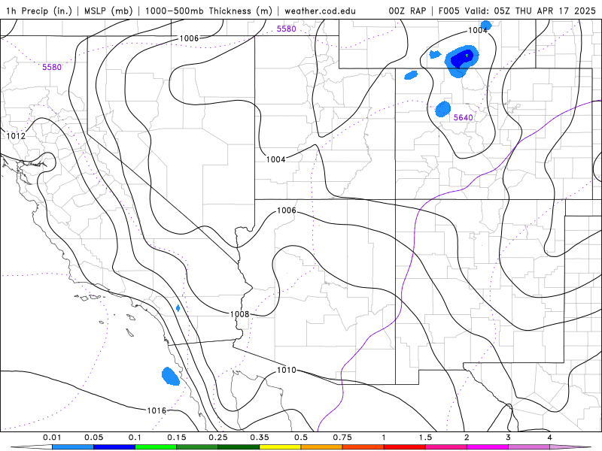
Task: Pick the orange 0.75 legend swatch
Action: (x=322, y=446)
